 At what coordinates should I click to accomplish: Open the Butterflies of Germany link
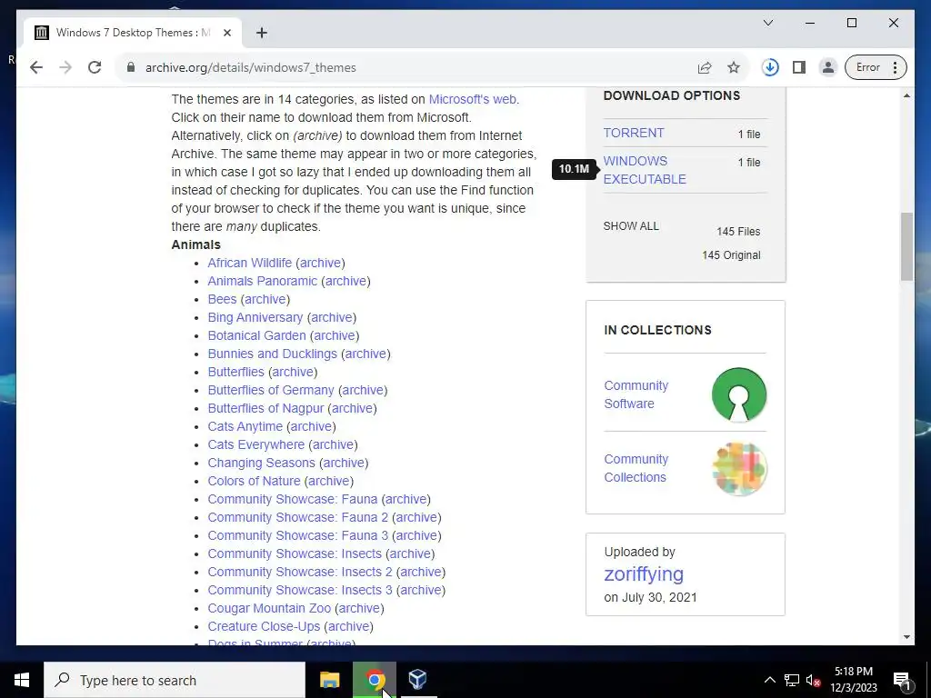click(x=271, y=391)
